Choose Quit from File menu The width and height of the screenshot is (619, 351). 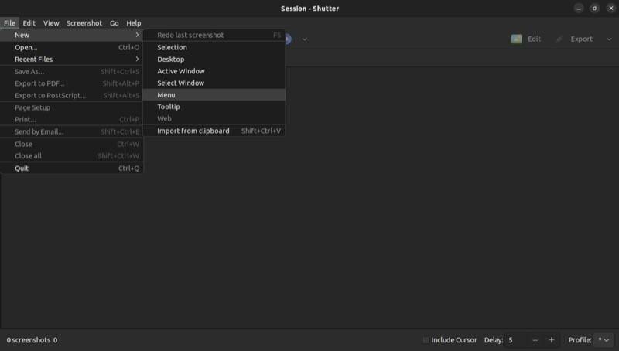point(71,169)
